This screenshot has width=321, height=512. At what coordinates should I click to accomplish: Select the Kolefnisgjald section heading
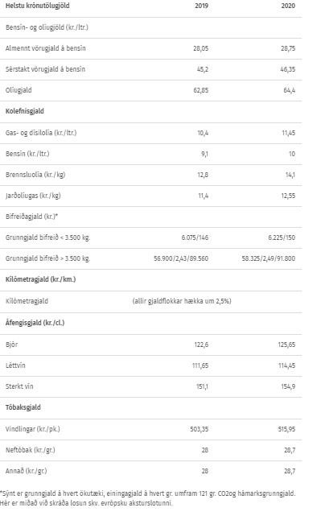tap(25, 111)
